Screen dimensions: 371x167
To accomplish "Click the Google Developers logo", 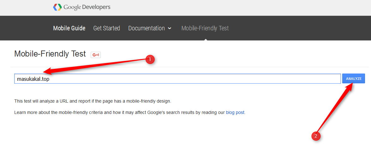I will coord(82,7).
